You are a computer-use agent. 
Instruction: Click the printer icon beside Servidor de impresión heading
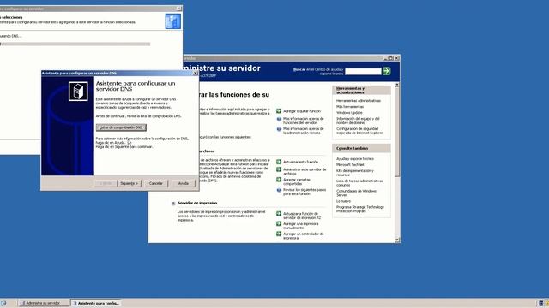tap(173, 204)
